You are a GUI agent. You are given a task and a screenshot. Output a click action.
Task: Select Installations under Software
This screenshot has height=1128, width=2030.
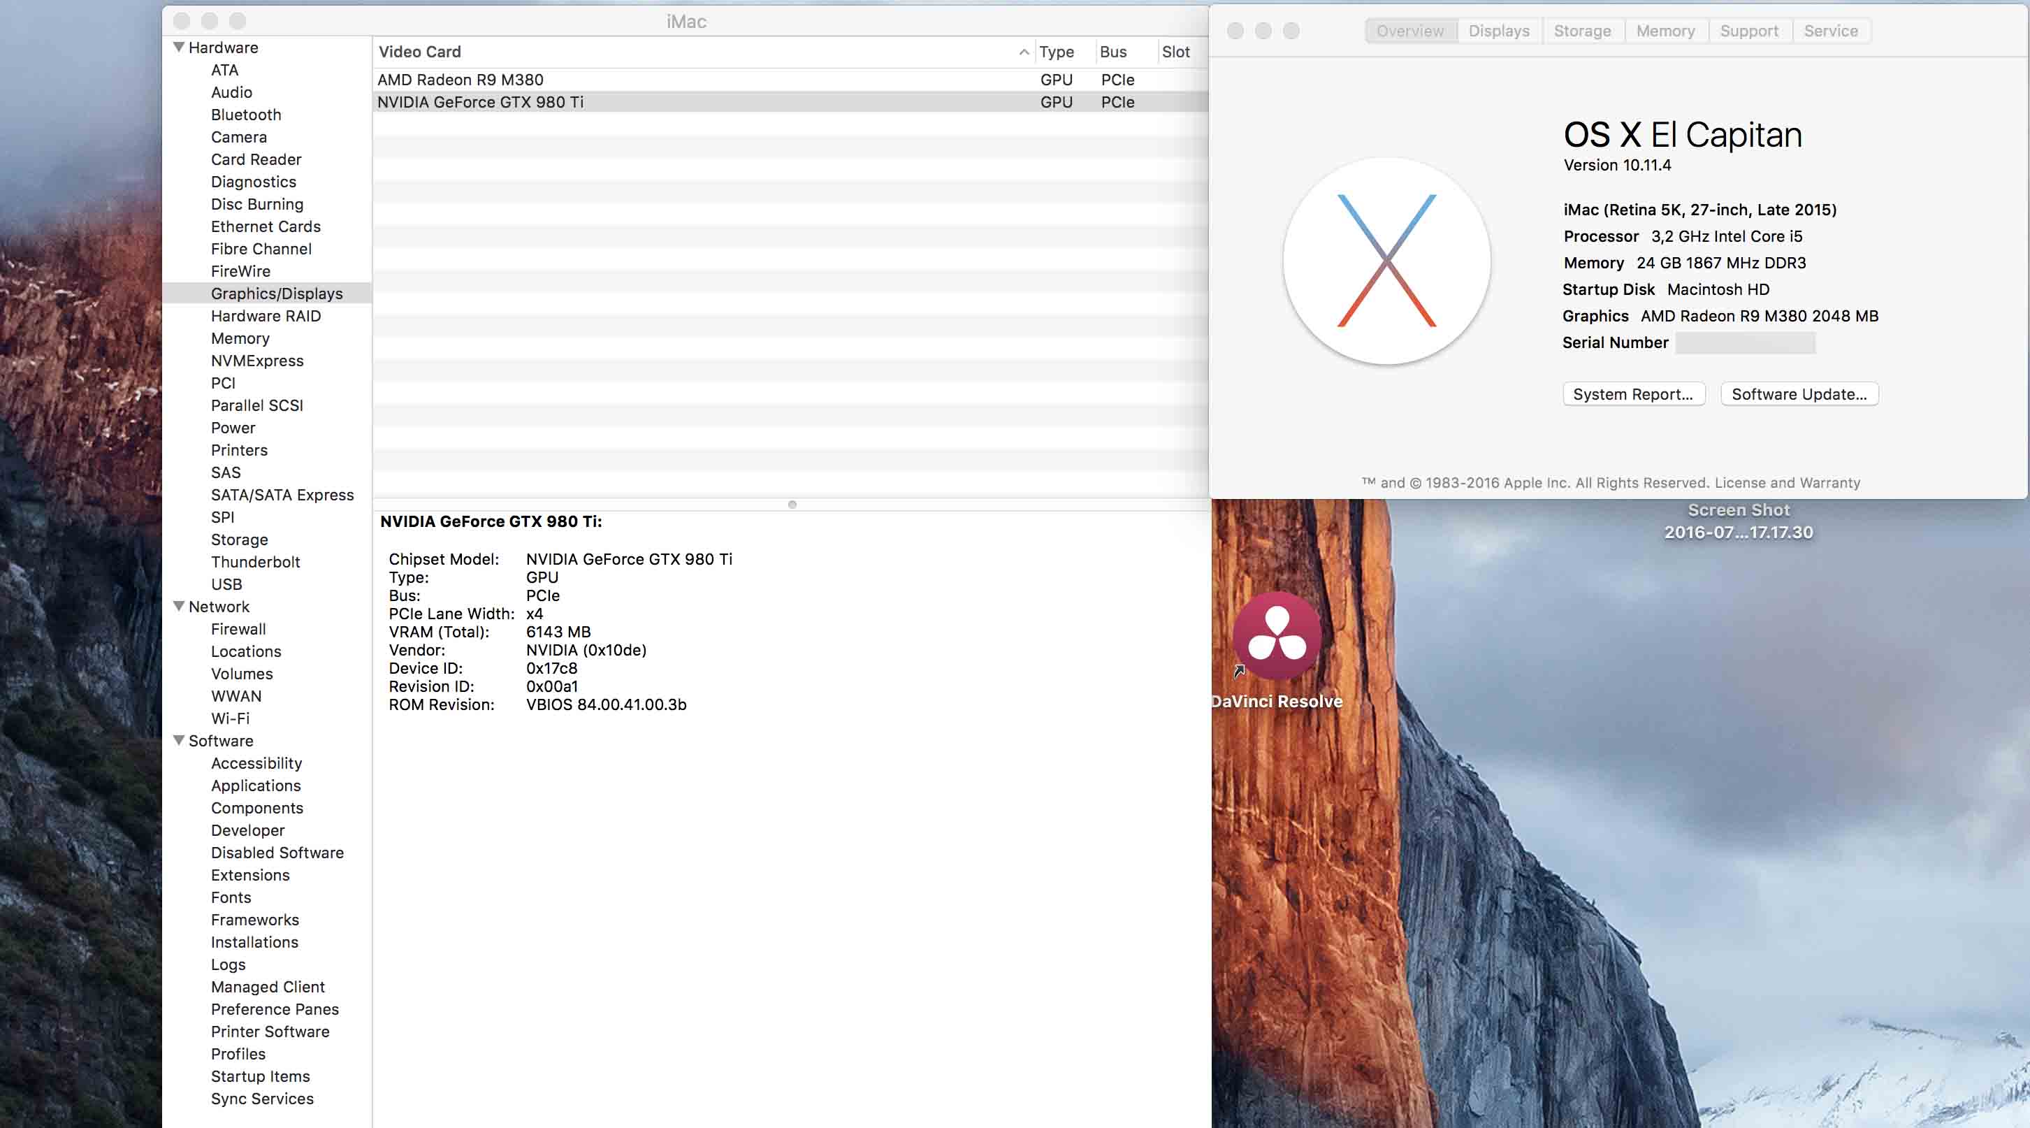(x=254, y=942)
